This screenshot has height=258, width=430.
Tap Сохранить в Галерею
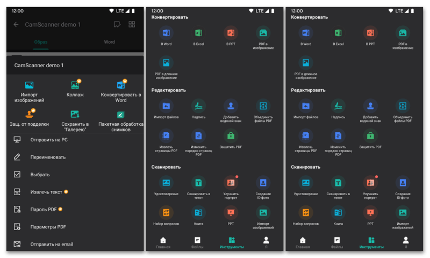75,121
